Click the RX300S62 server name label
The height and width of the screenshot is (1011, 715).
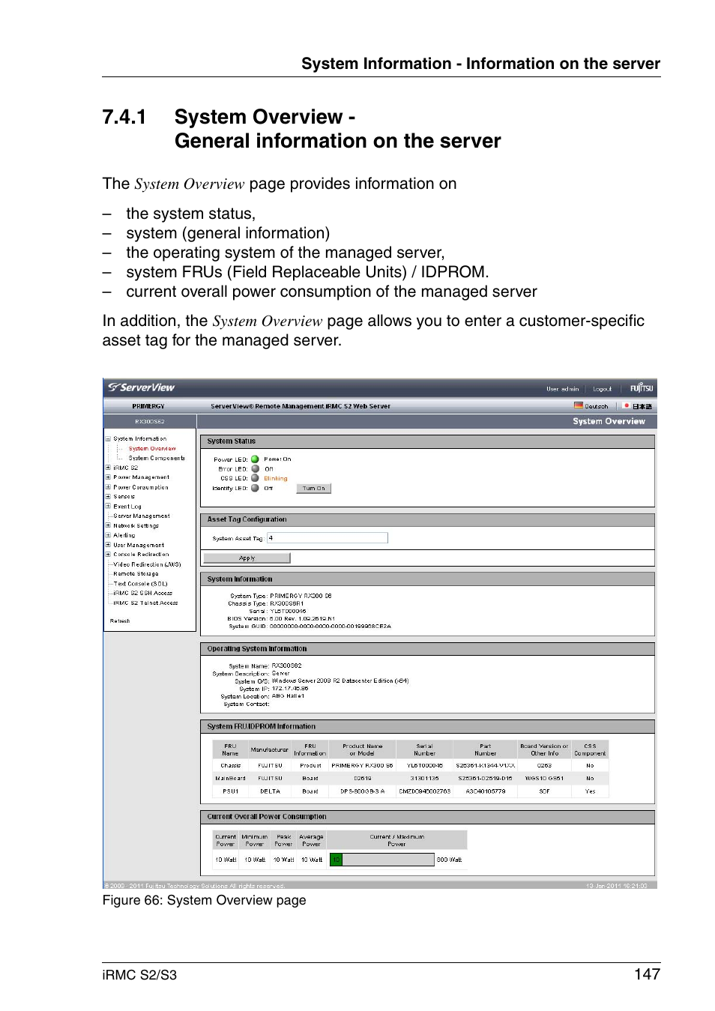150,422
